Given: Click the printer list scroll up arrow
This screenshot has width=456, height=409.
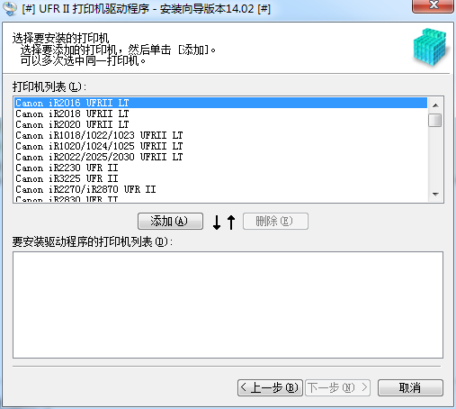Looking at the screenshot, I should click(435, 105).
